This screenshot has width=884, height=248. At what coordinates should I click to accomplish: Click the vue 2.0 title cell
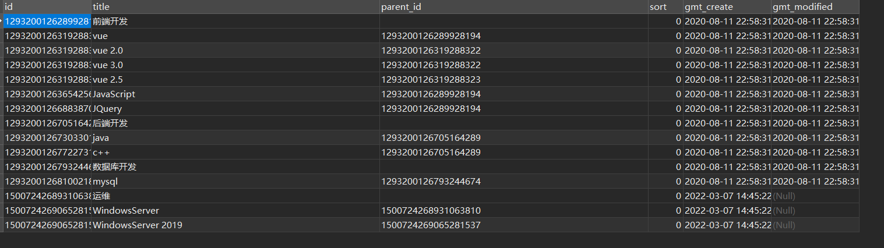point(235,51)
